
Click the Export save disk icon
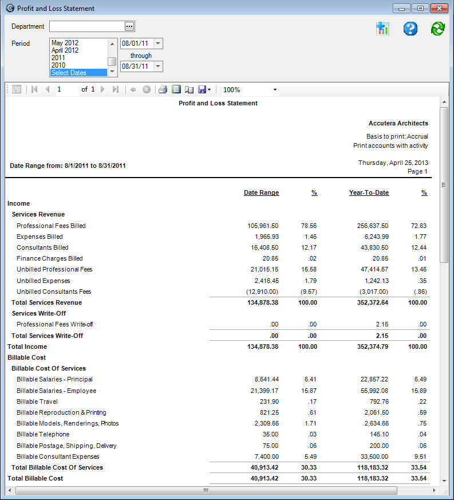coord(202,89)
